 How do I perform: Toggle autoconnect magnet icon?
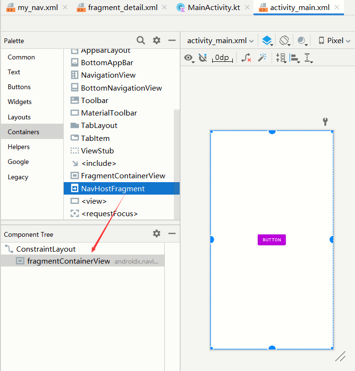tap(203, 58)
